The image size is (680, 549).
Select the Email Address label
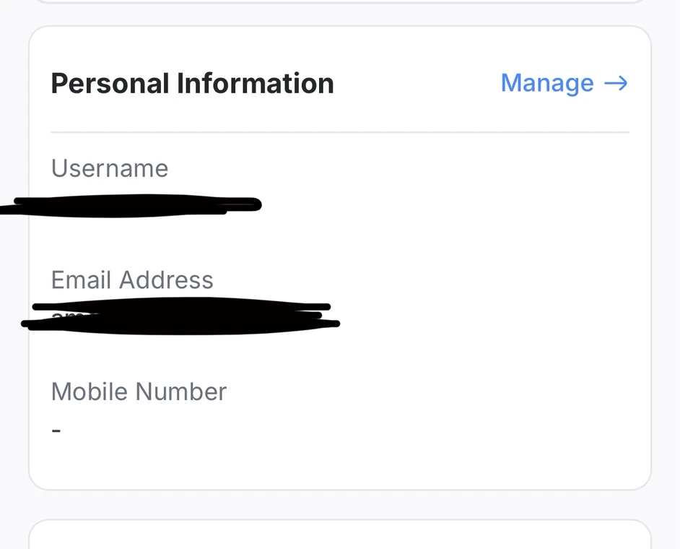point(132,280)
